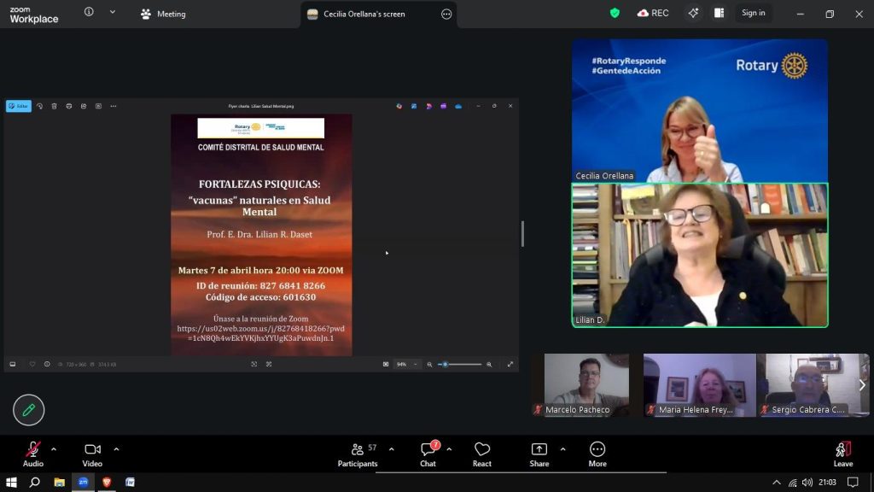Select the Cecilia Orellana's screen tab
This screenshot has height=492, width=874.
pyautogui.click(x=364, y=14)
